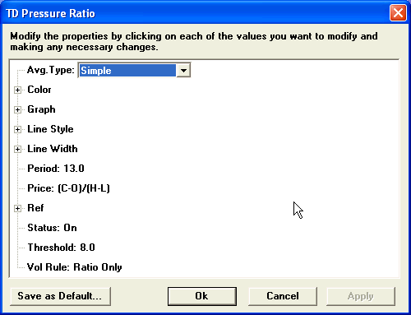Click the Apply button

361,296
